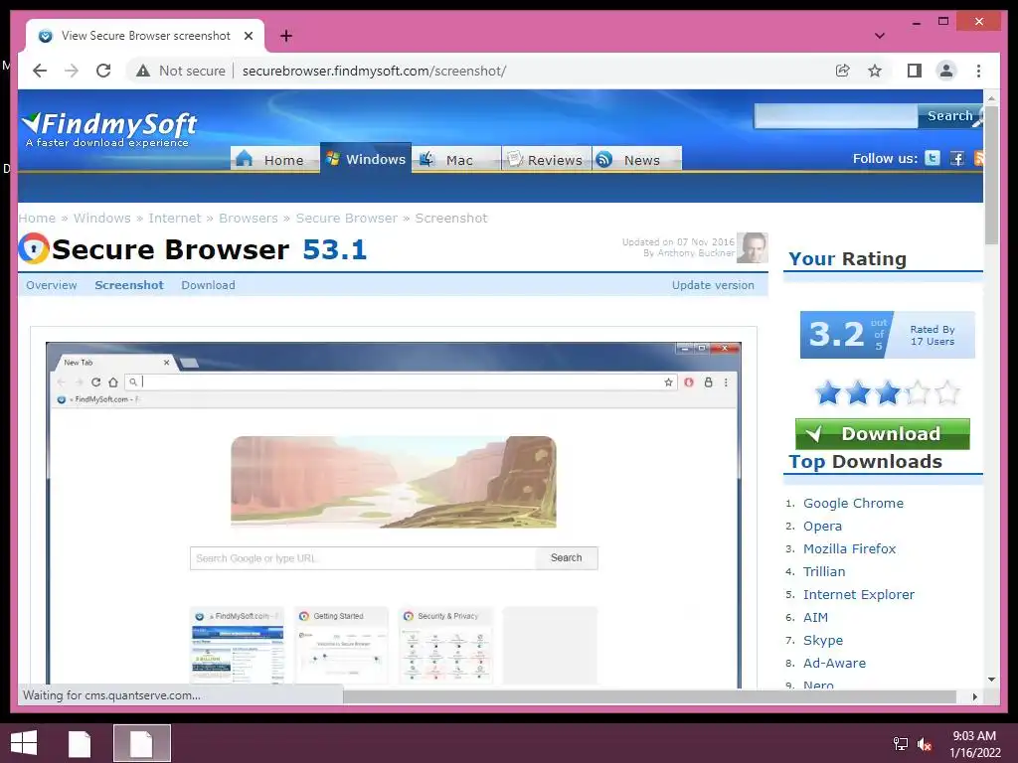The height and width of the screenshot is (763, 1018).
Task: Open Ad-Aware in Top Downloads
Action: coord(834,663)
